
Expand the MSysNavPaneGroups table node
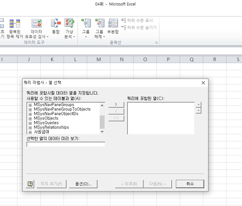(x=30, y=105)
